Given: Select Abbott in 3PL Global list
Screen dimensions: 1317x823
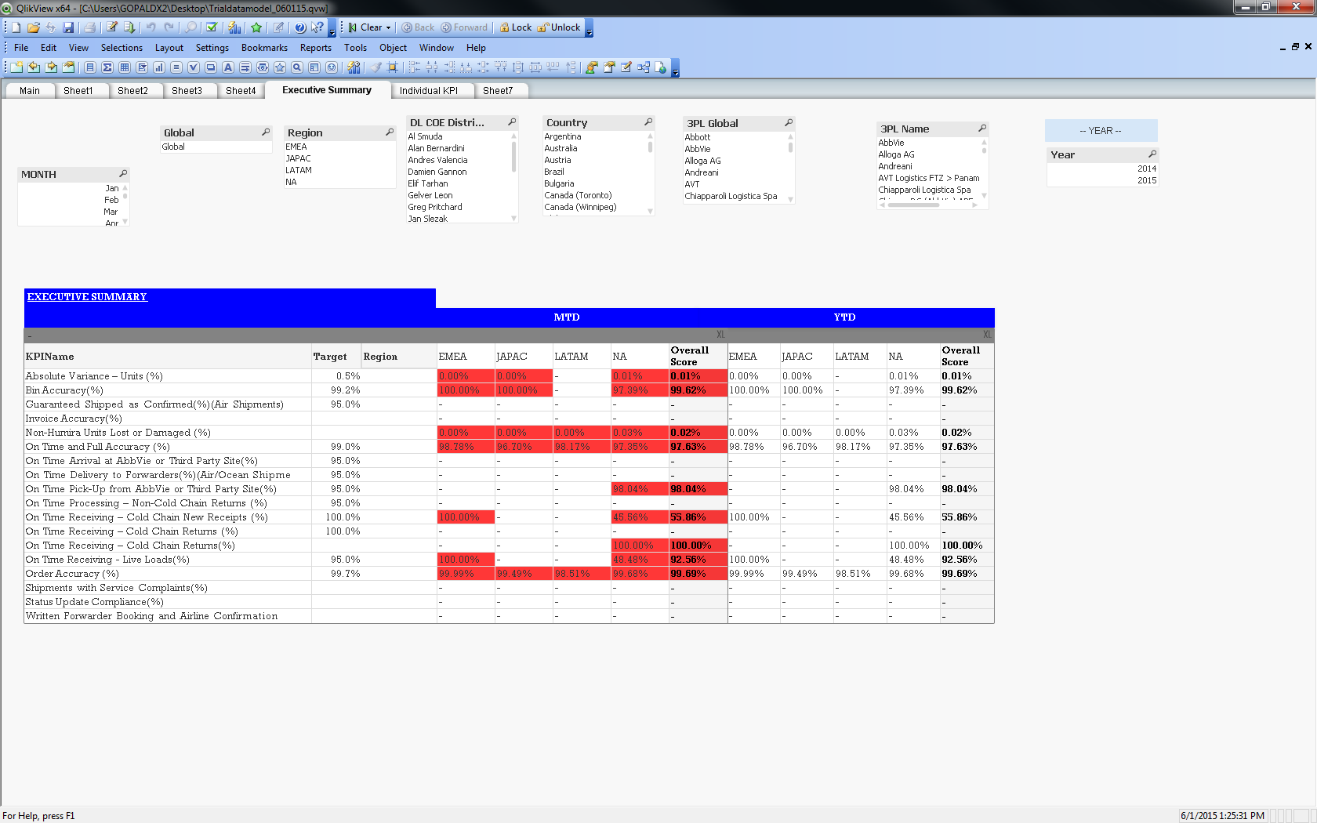Looking at the screenshot, I should pyautogui.click(x=735, y=137).
